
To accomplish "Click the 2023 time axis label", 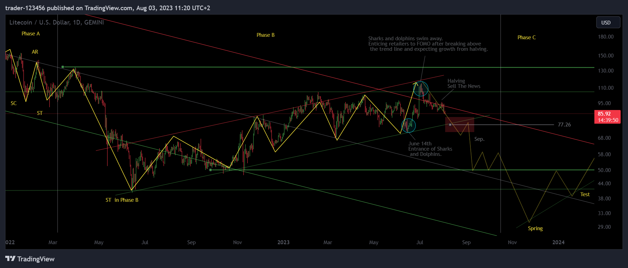I will [x=283, y=242].
